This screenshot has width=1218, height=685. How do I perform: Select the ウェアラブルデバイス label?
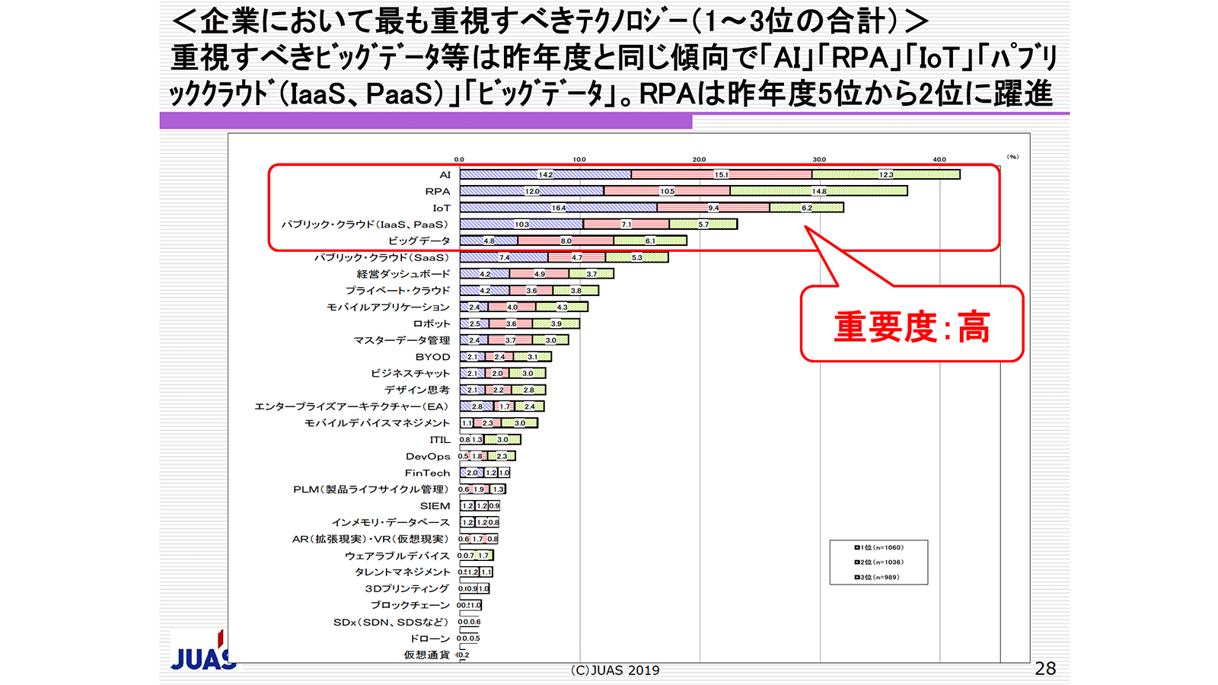tap(397, 556)
